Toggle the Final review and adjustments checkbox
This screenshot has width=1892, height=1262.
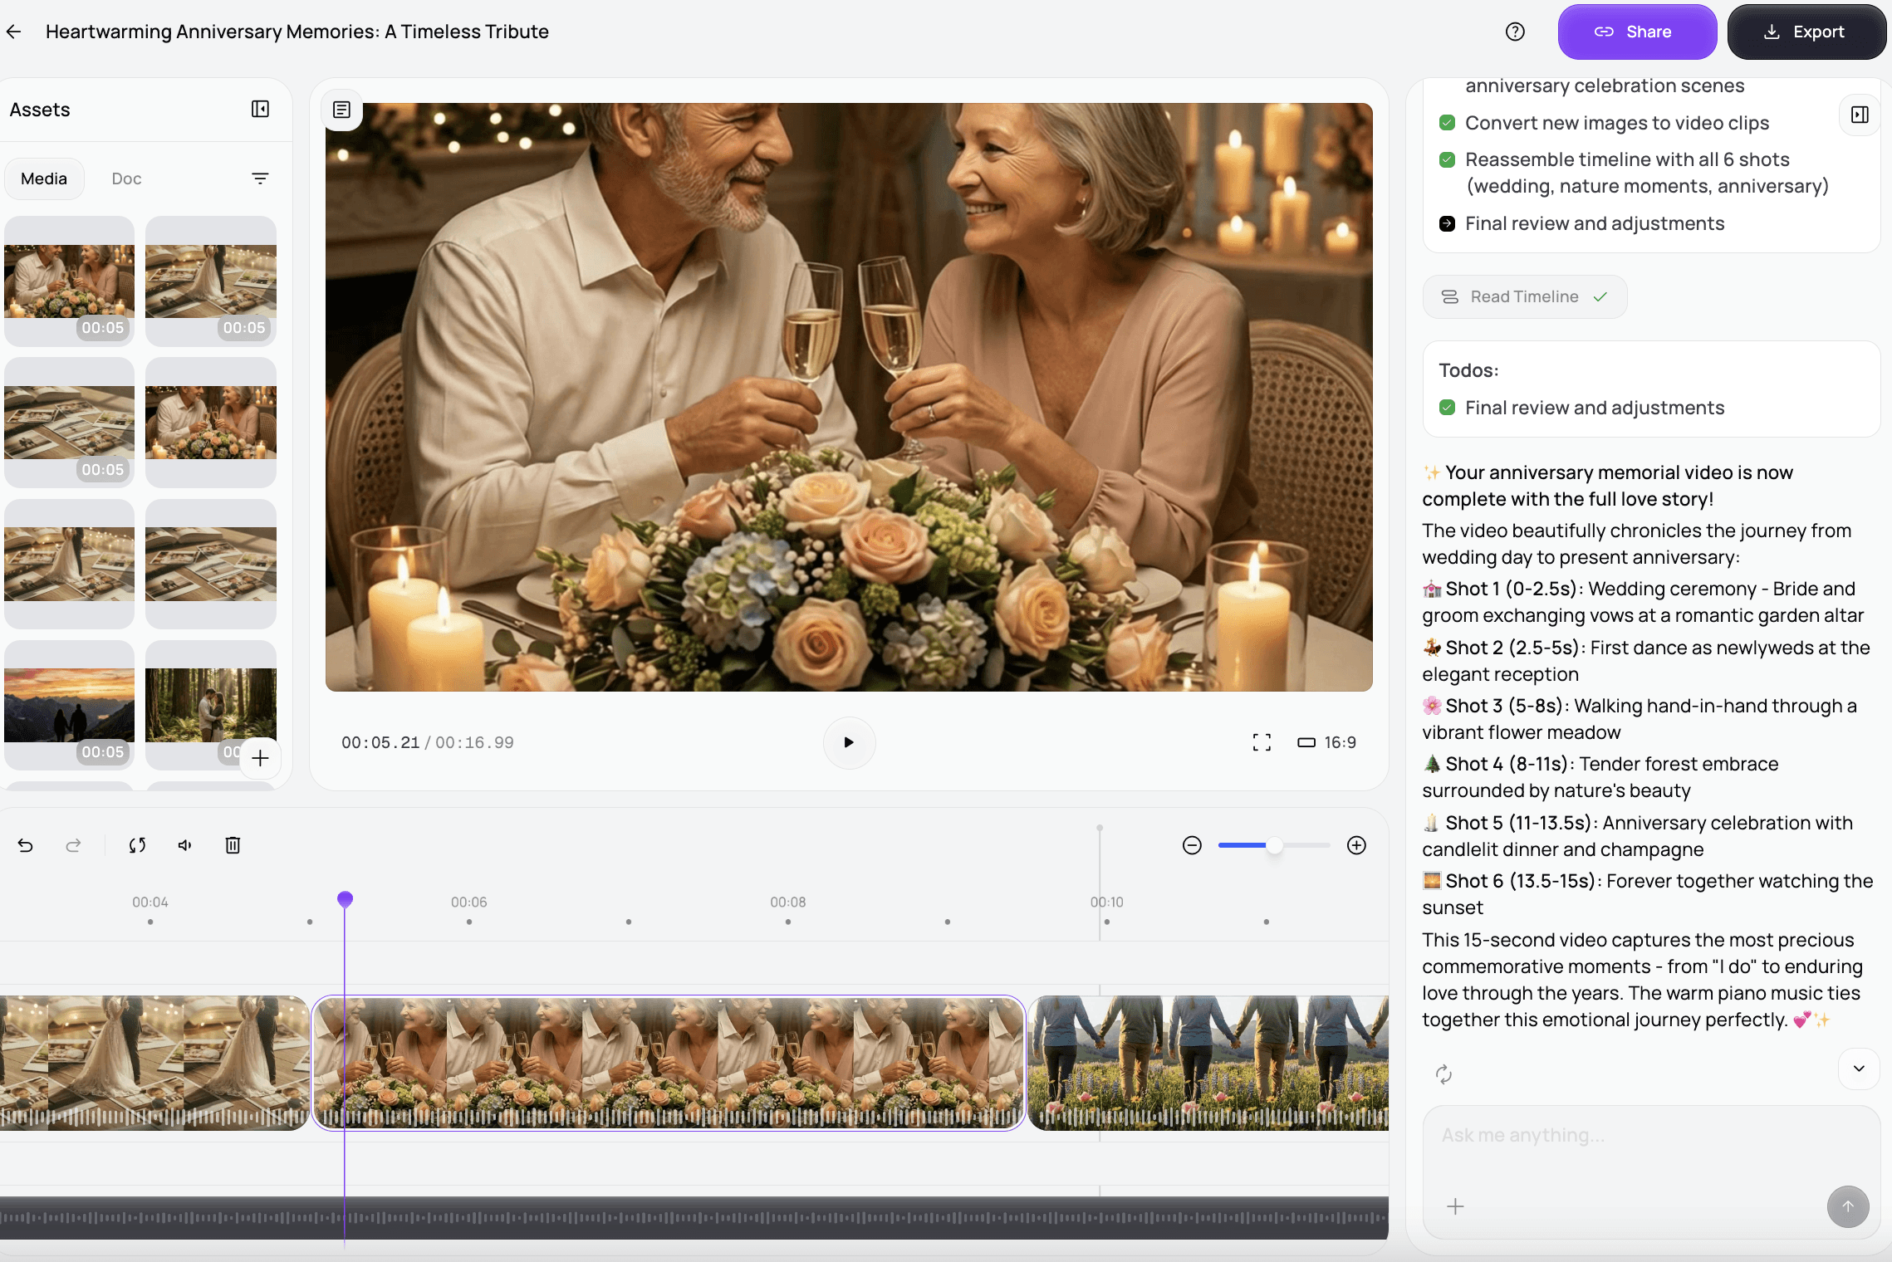tap(1447, 408)
